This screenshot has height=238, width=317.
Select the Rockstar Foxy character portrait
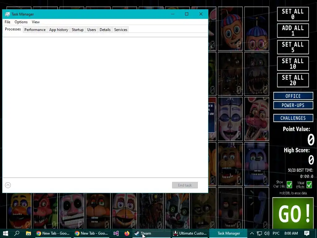coord(45,211)
